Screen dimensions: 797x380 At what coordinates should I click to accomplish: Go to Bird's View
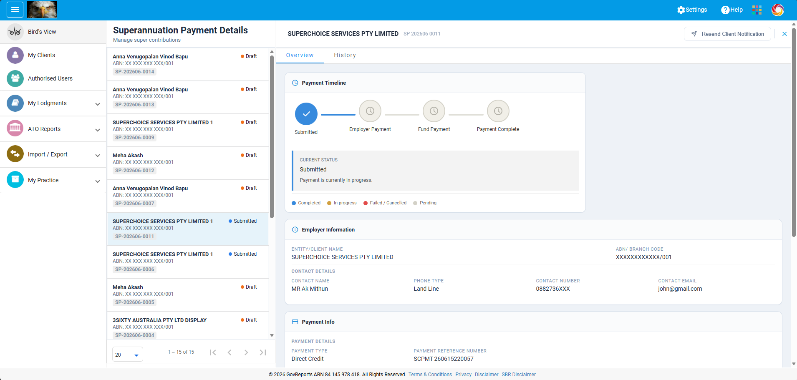(53, 32)
